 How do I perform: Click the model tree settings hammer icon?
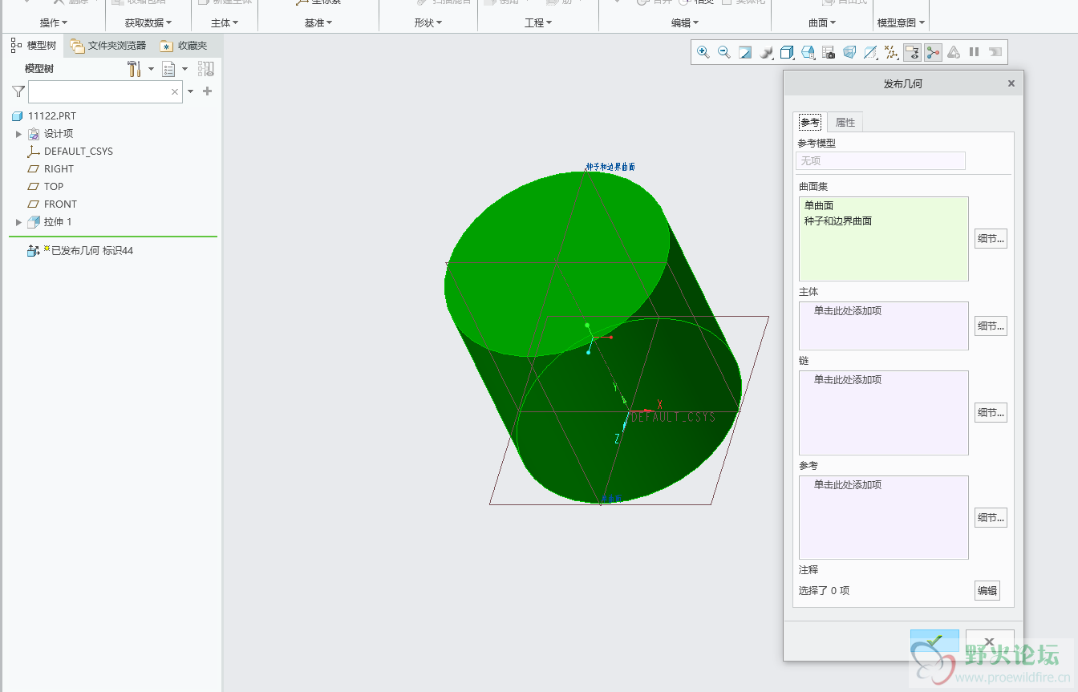coord(135,69)
